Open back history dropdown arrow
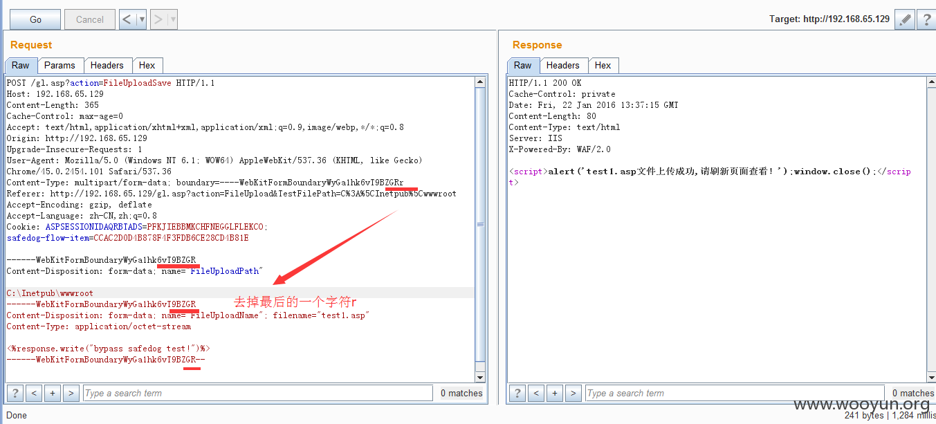The width and height of the screenshot is (936, 424). (x=142, y=19)
